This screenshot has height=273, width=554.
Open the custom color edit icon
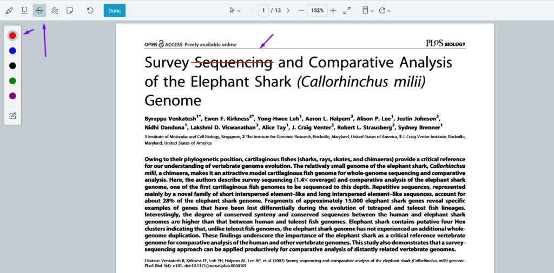point(12,115)
